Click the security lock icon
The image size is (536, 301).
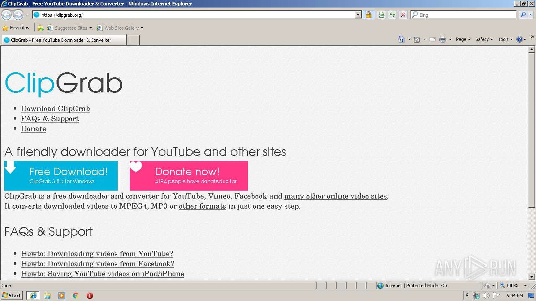(368, 15)
